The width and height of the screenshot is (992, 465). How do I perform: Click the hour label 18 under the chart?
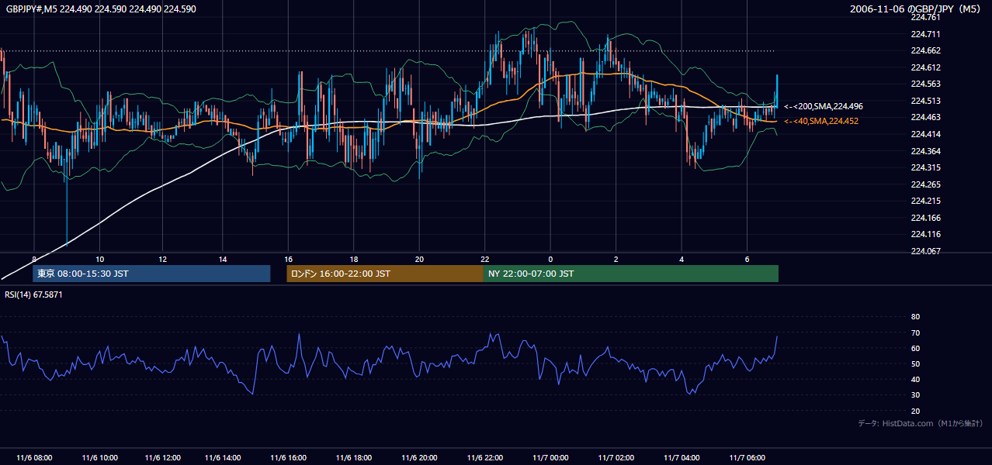point(353,259)
